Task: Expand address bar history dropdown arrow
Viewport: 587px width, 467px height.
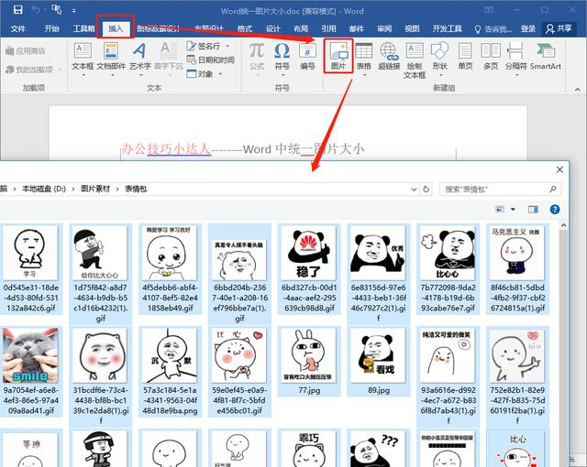Action: 414,189
